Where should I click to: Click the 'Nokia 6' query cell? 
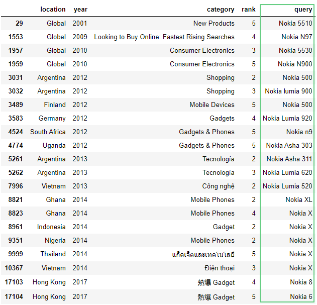pyautogui.click(x=301, y=296)
